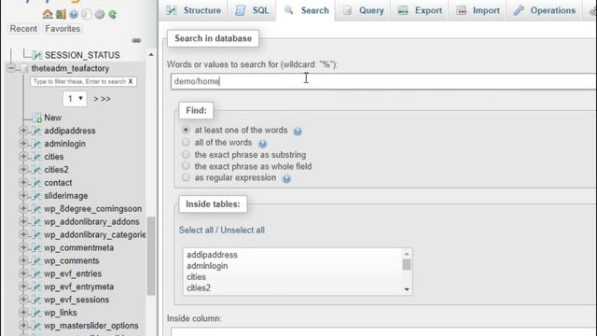Click the Recent link in sidebar
The width and height of the screenshot is (597, 336).
pyautogui.click(x=23, y=29)
